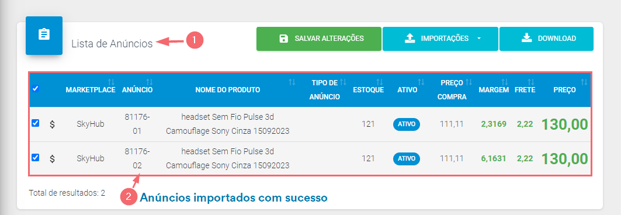
Task: Sort by Marketplace column arrows
Action: pos(111,82)
